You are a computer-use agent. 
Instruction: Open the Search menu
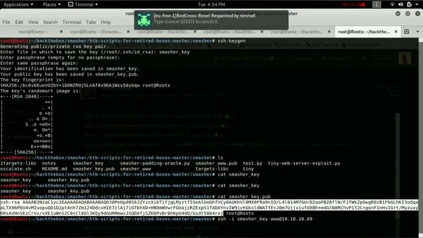(50, 22)
